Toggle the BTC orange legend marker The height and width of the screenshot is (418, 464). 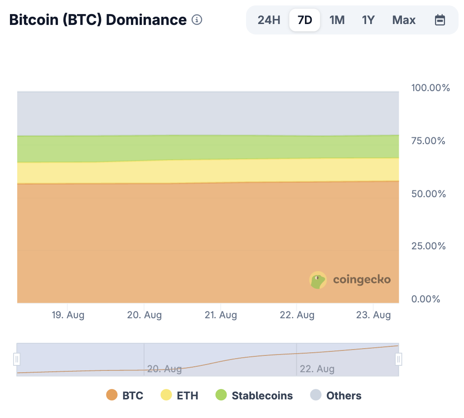click(112, 395)
